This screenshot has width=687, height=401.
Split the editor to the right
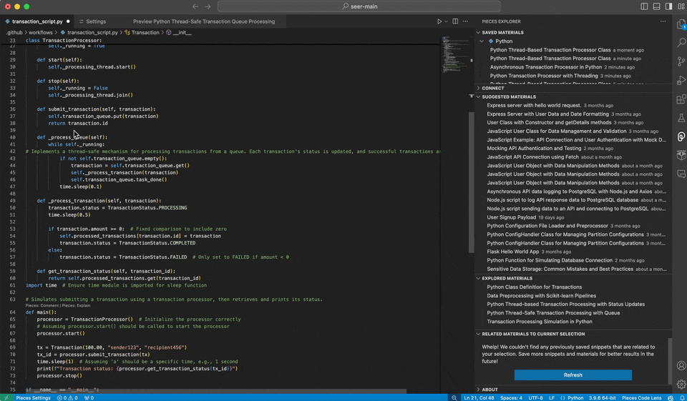coord(454,21)
